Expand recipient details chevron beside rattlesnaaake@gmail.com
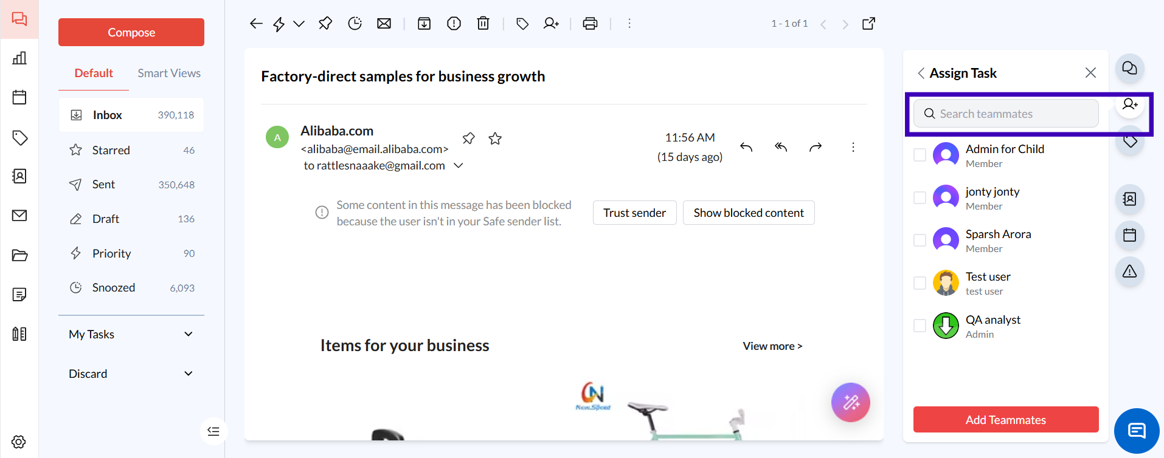 click(x=459, y=166)
